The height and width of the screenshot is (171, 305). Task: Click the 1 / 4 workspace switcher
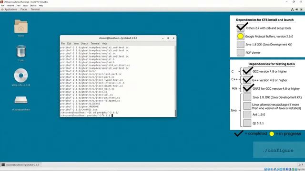(301, 165)
